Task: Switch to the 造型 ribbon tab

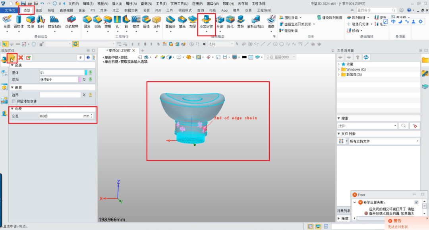Action: 27,10
